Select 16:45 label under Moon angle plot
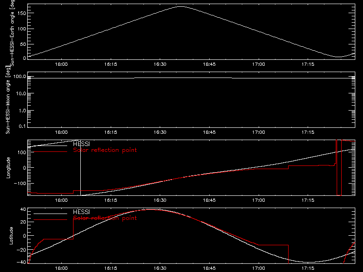This screenshot has height=272, width=363. pos(209,132)
